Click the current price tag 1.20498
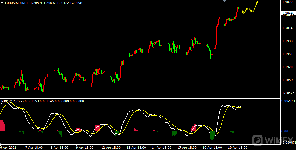Image resolution: width=296 pixels, height=150 pixels. (288, 13)
